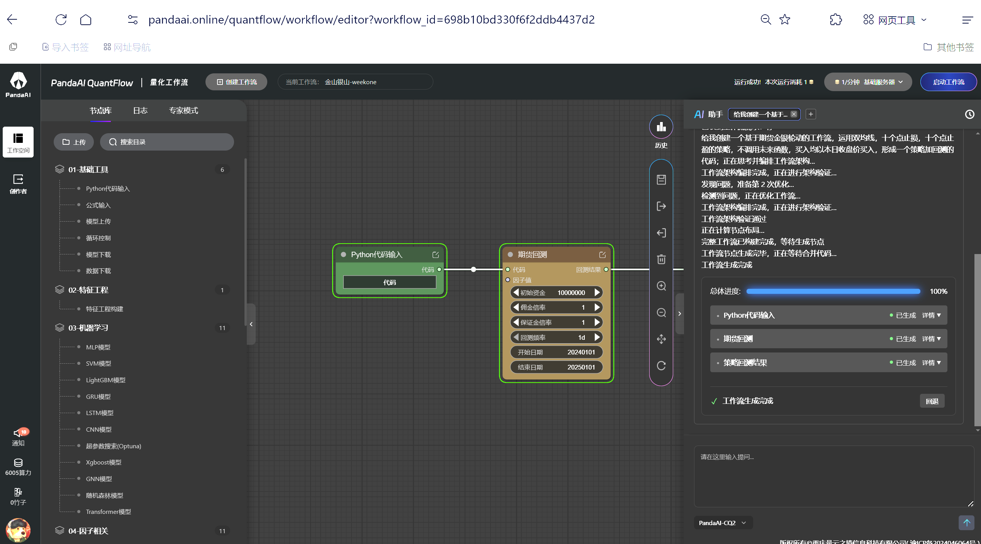Click the 回退 rollback button
This screenshot has height=544, width=981.
[x=932, y=401]
